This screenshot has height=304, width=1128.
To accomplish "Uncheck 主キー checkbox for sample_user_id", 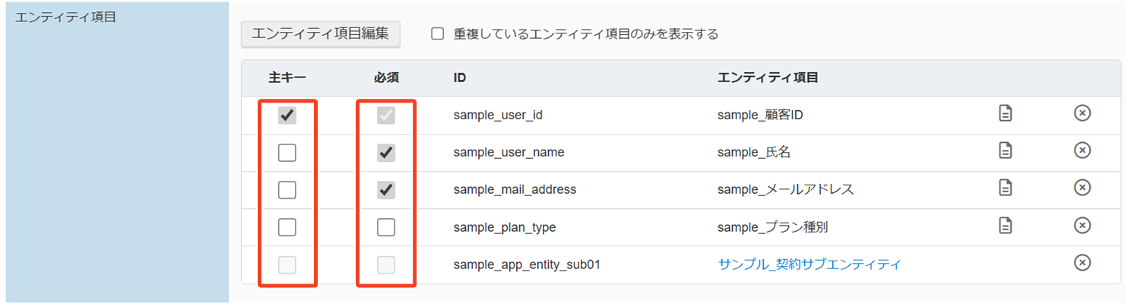I will coord(287,116).
